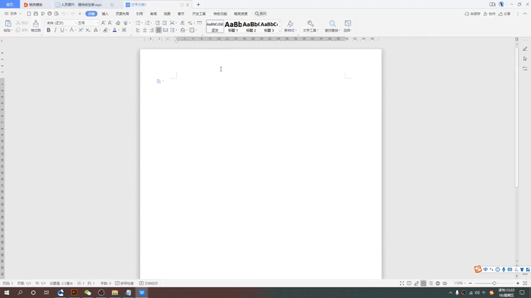Click the New document icon in quick access bar
The width and height of the screenshot is (531, 298).
click(x=29, y=13)
